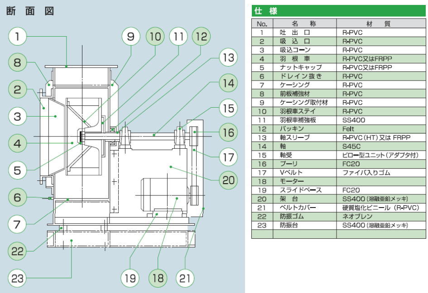Click the 硬質塩化ビニール material cell

[x=381, y=208]
